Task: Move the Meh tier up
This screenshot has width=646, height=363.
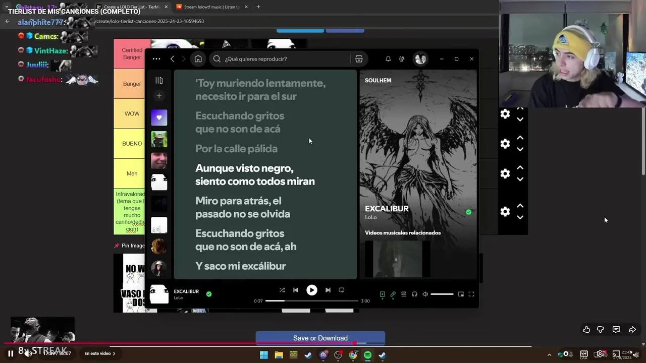Action: (520, 167)
